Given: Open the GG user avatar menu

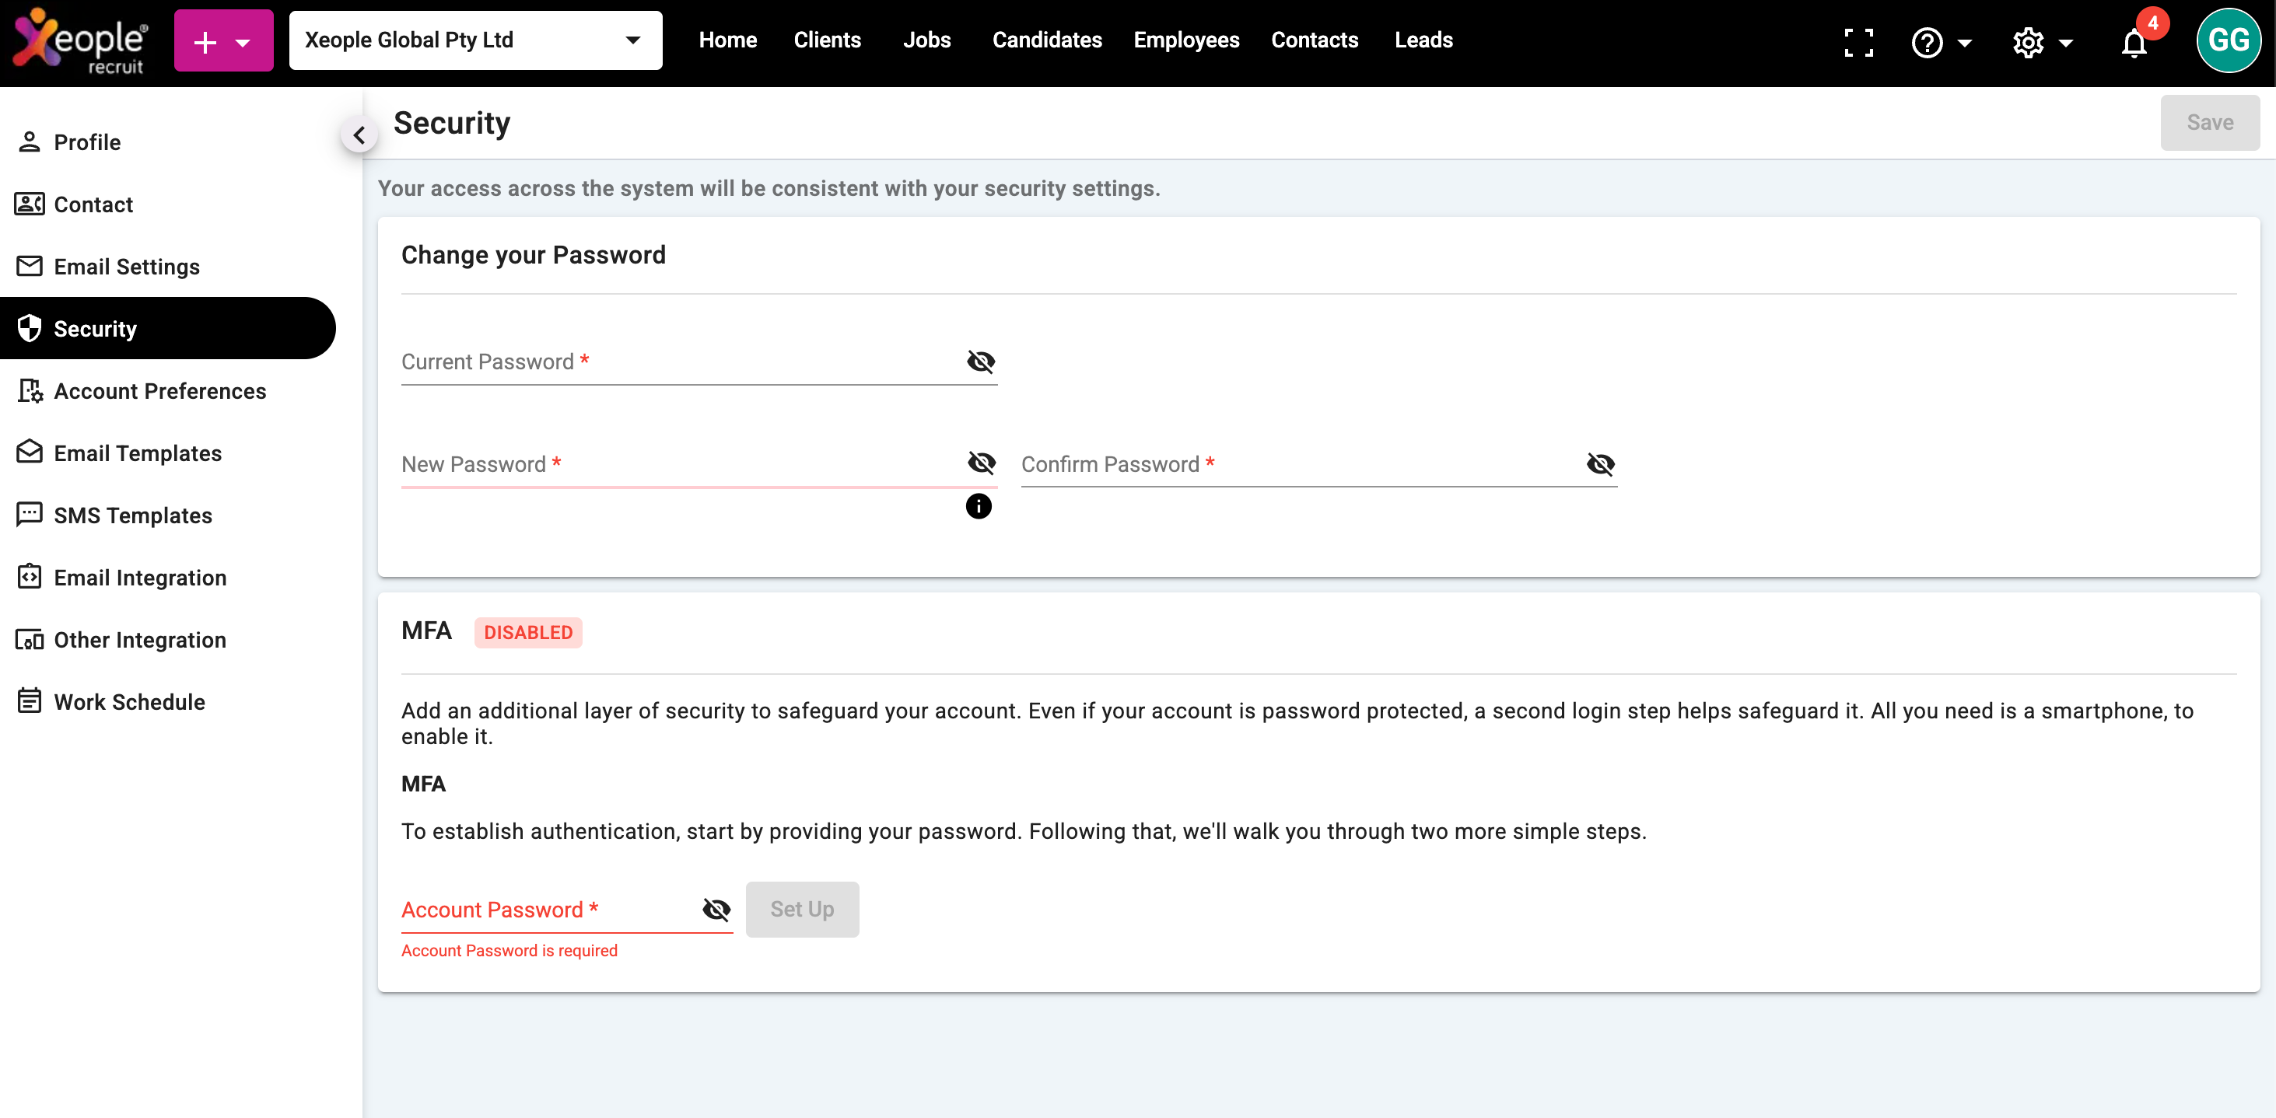Looking at the screenshot, I should pos(2228,40).
